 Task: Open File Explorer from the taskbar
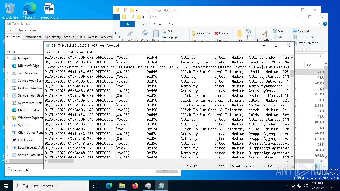(122, 186)
